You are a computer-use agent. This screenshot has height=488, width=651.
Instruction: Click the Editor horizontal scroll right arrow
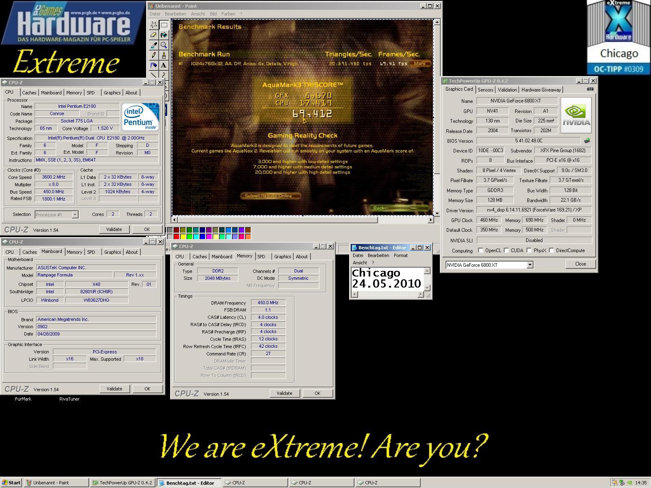(421, 294)
